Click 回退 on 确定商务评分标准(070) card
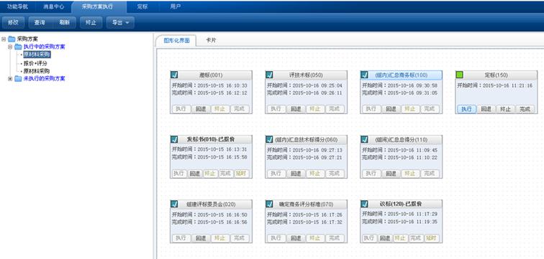 pyautogui.click(x=296, y=238)
